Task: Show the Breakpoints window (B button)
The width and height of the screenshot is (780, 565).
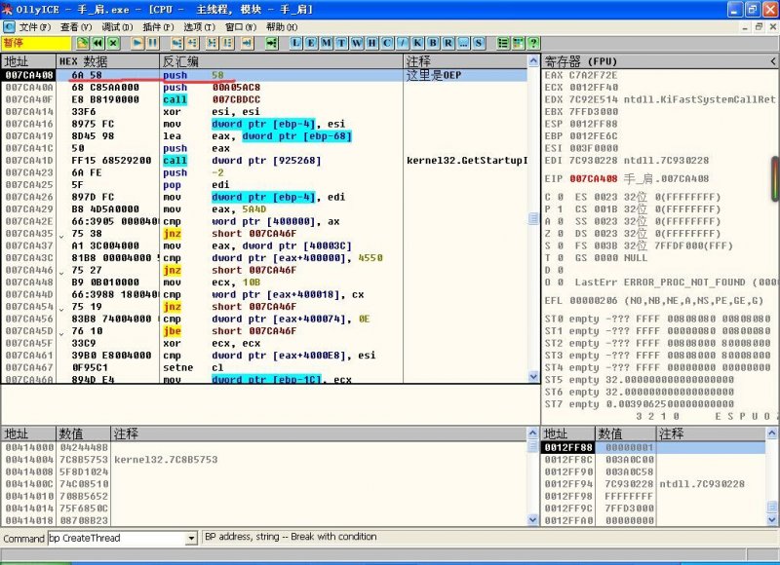Action: pos(433,43)
